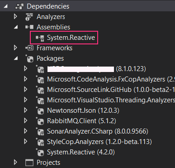Viewport: 175px width, 168px height.
Task: Select SonarAnalyzer.CSharp (8.0.0.9566) label
Action: click(x=98, y=131)
